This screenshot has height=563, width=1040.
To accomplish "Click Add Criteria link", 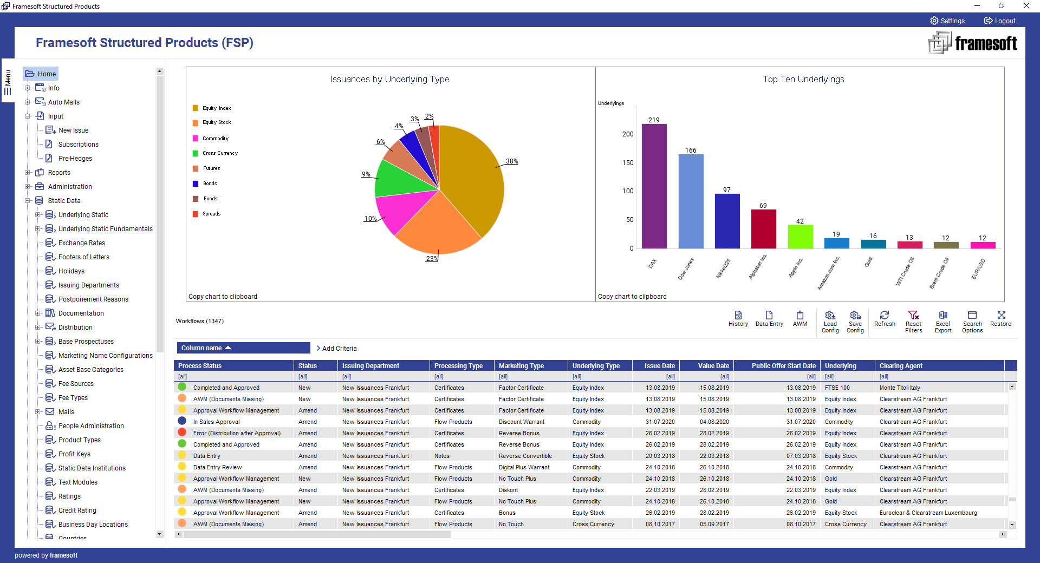I will [x=336, y=348].
